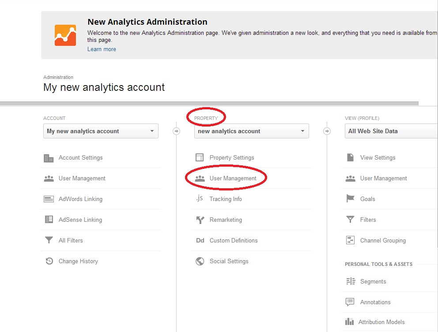Open the Account selector dropdown

pos(101,131)
